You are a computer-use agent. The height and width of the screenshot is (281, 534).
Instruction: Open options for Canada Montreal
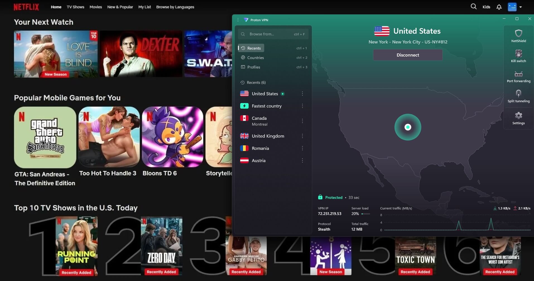pyautogui.click(x=302, y=121)
